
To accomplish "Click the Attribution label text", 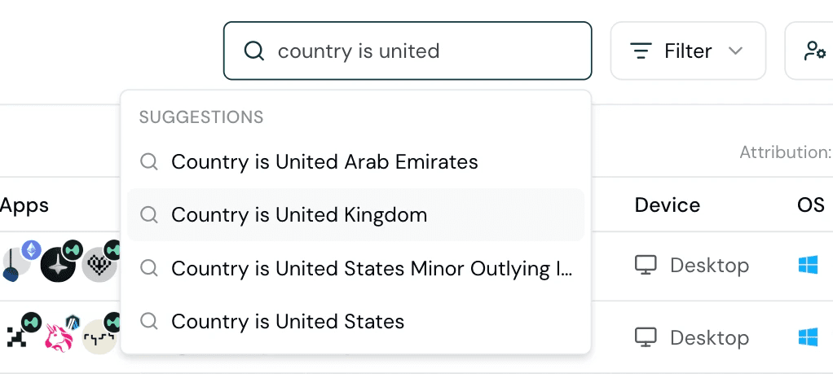I will pos(785,152).
